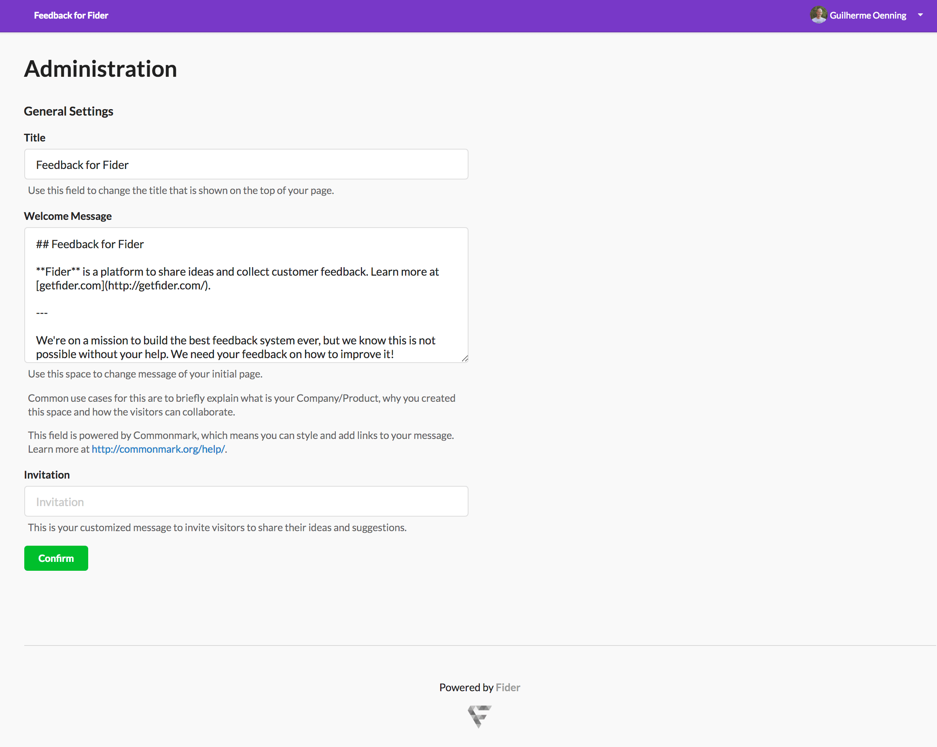Click the green Confirm button
Screen dimensions: 937x747
click(x=56, y=558)
